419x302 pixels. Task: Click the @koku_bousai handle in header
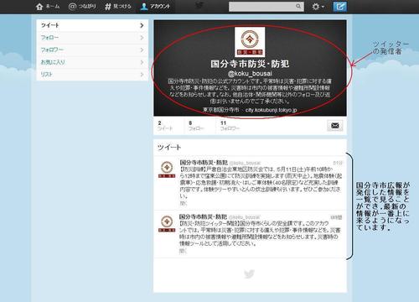(x=250, y=74)
